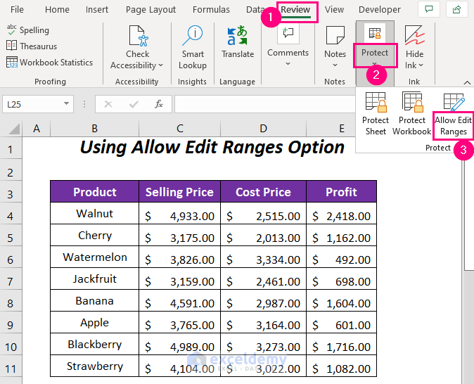Click the Smart Lookup icon

pyautogui.click(x=192, y=37)
